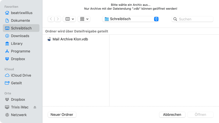
Task: Click the Mail Archive Klon.vdb file icon
Action: coord(49,39)
